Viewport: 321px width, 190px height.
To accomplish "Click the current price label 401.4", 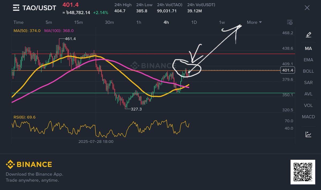I will click(x=287, y=70).
